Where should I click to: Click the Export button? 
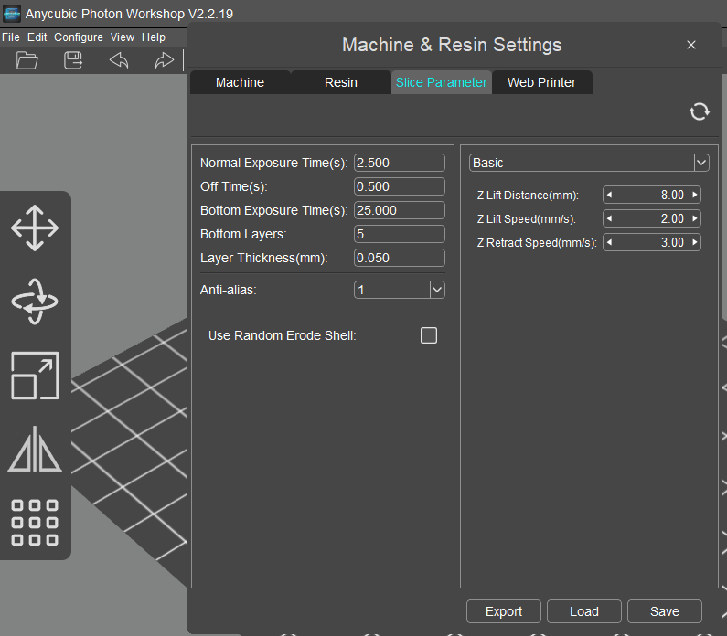pyautogui.click(x=504, y=611)
